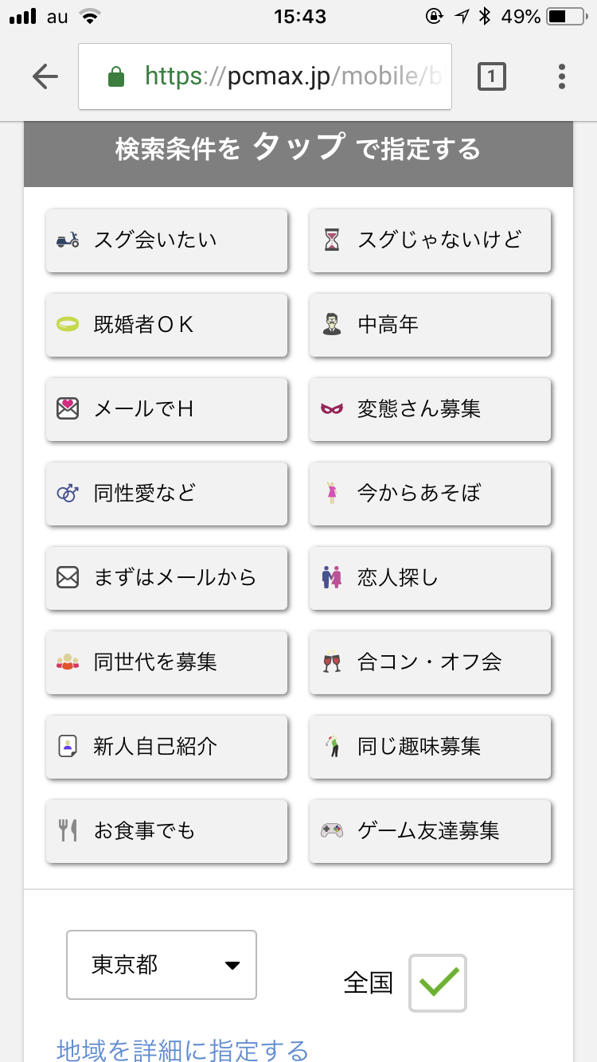The image size is (597, 1062).
Task: Uncheck the 全国 checkbox
Action: pos(437,983)
